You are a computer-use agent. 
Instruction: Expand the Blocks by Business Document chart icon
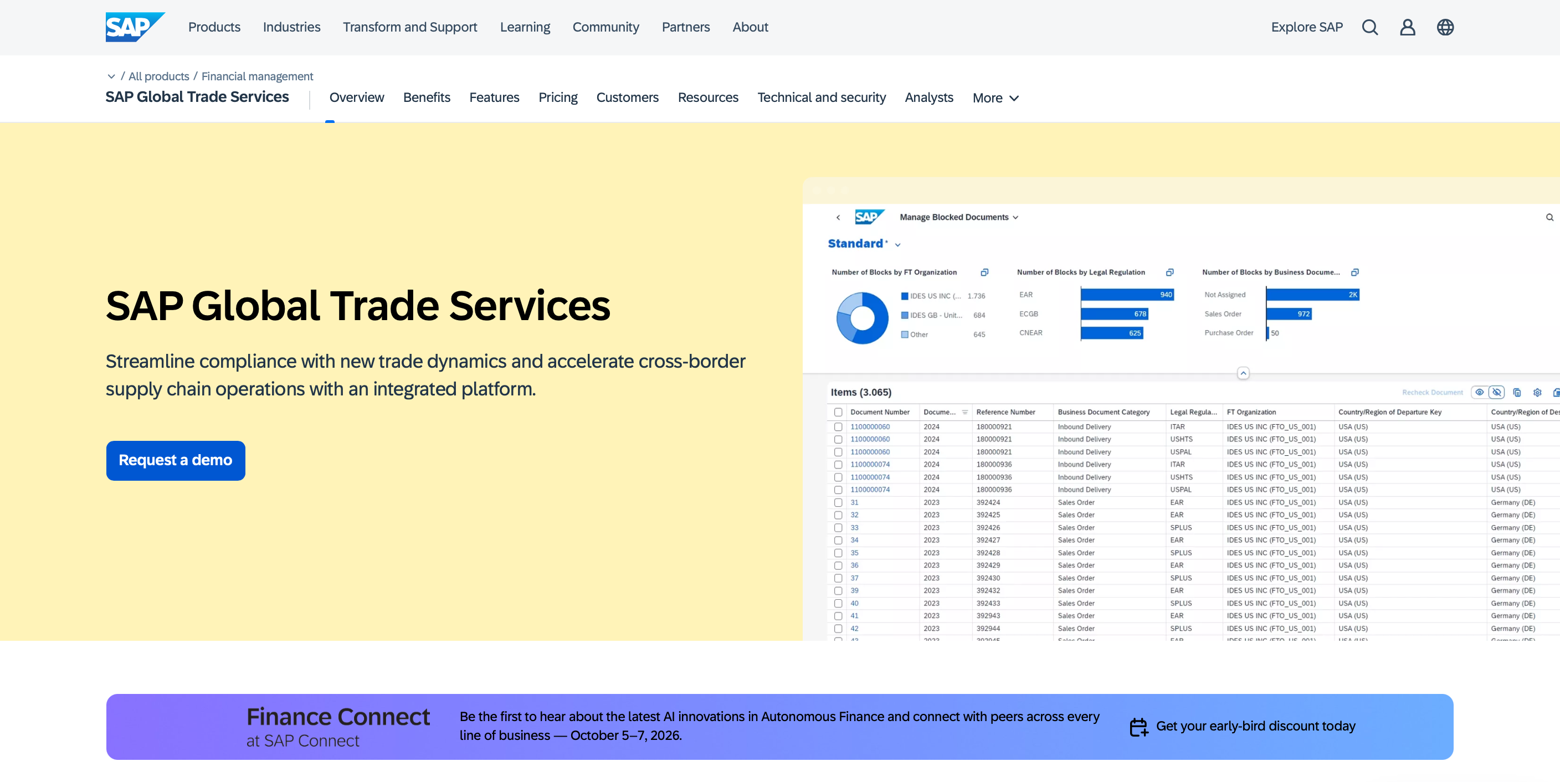(x=1356, y=272)
